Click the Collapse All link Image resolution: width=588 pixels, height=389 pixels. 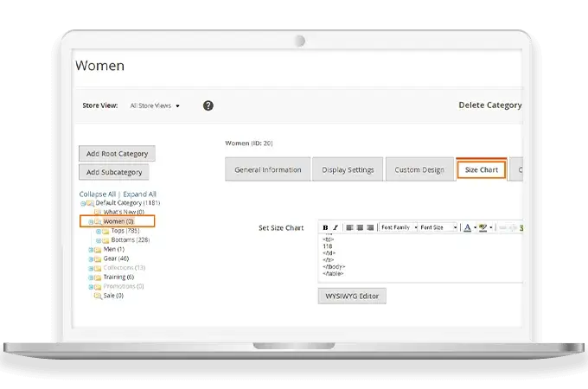coord(97,194)
